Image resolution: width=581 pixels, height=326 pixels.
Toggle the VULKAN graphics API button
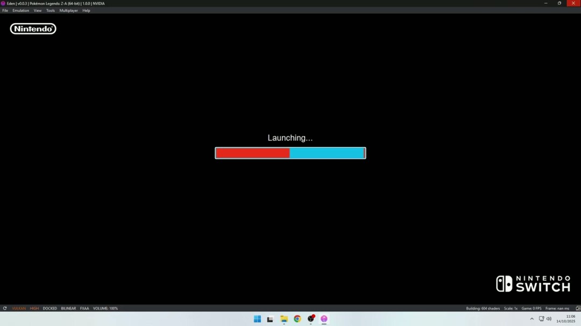coord(19,308)
